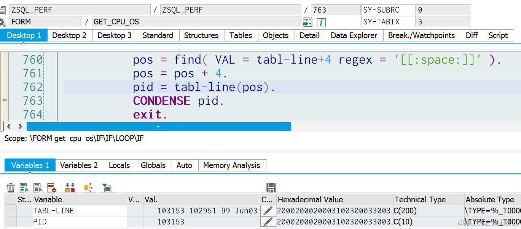Open the Break./Watchpoints tab
521x229 pixels.
click(422, 35)
